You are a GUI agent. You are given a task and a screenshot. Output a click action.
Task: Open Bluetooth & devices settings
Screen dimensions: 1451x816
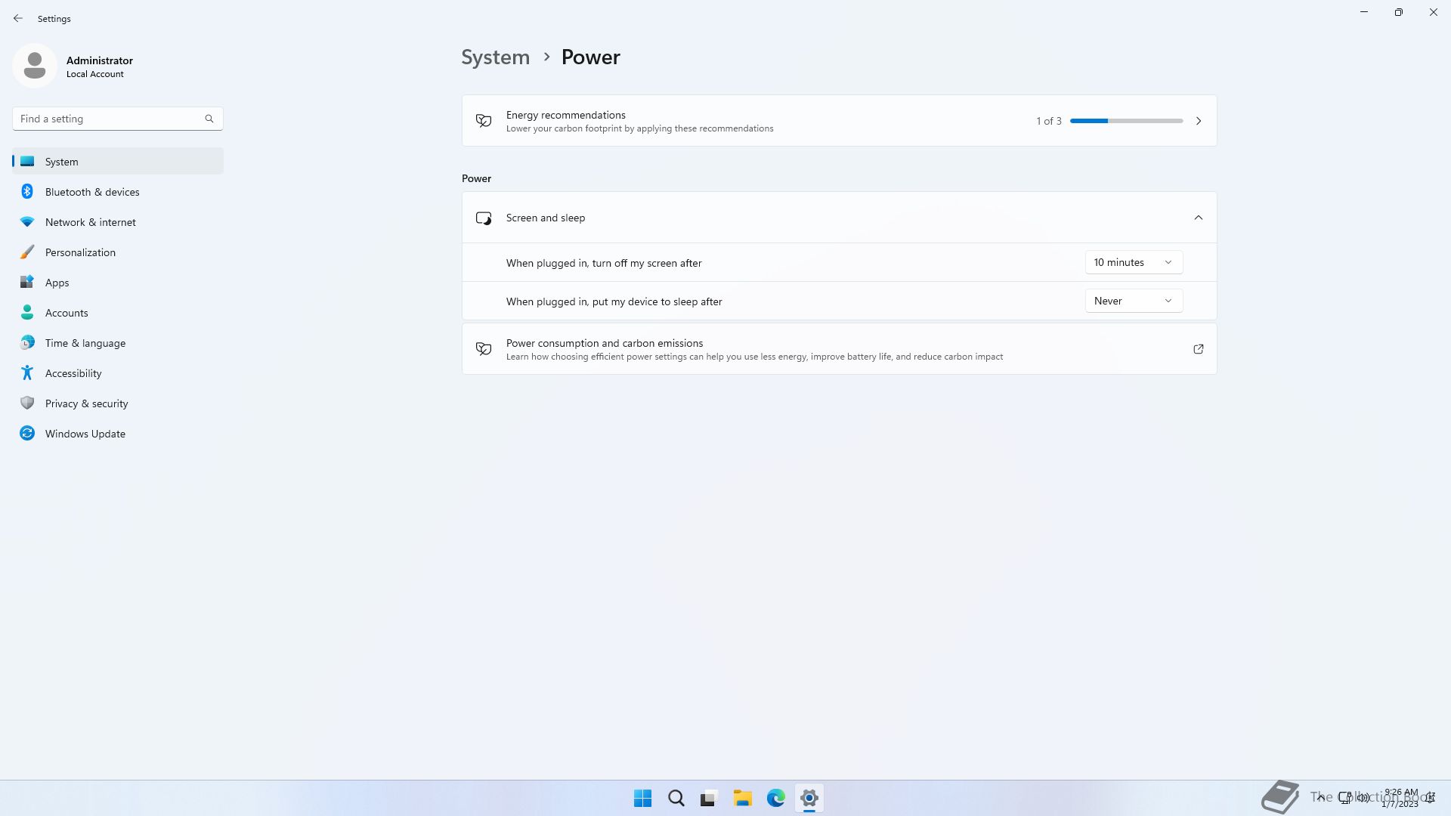click(92, 192)
